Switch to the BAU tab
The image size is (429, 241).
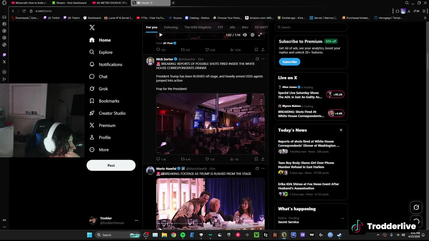click(x=245, y=27)
